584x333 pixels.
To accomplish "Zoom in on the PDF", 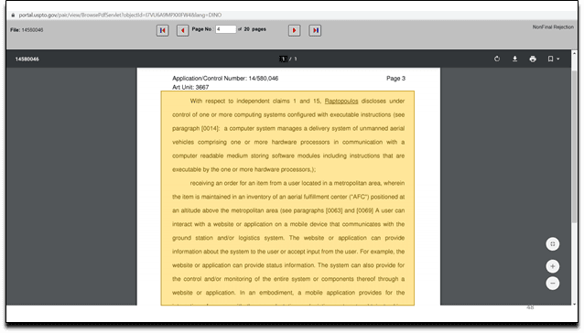I will coord(553,266).
